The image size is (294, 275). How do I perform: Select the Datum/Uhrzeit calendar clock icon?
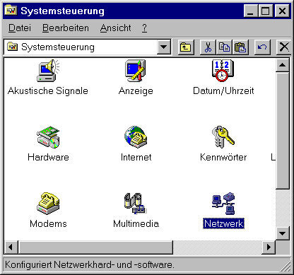coord(223,71)
